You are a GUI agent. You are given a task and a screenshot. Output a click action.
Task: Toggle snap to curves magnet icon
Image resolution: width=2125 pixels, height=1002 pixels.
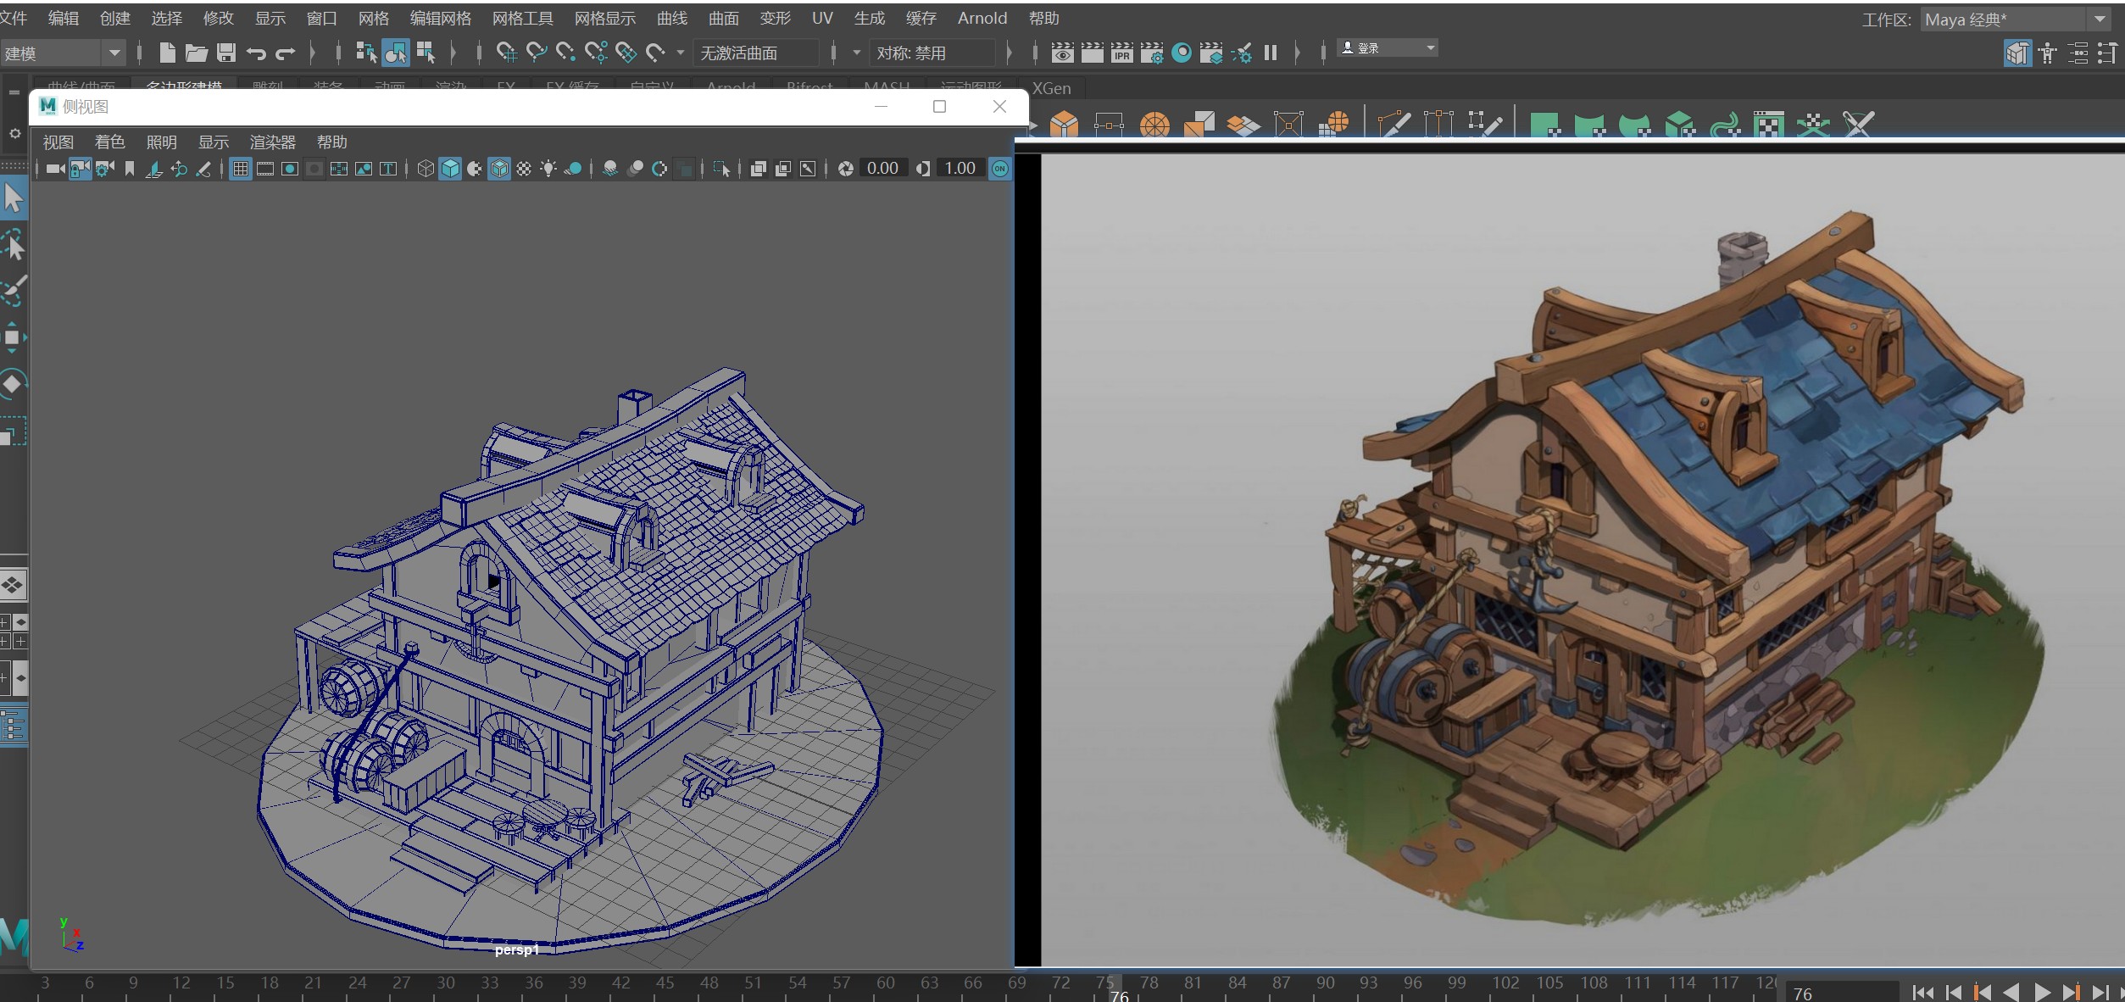tap(537, 53)
